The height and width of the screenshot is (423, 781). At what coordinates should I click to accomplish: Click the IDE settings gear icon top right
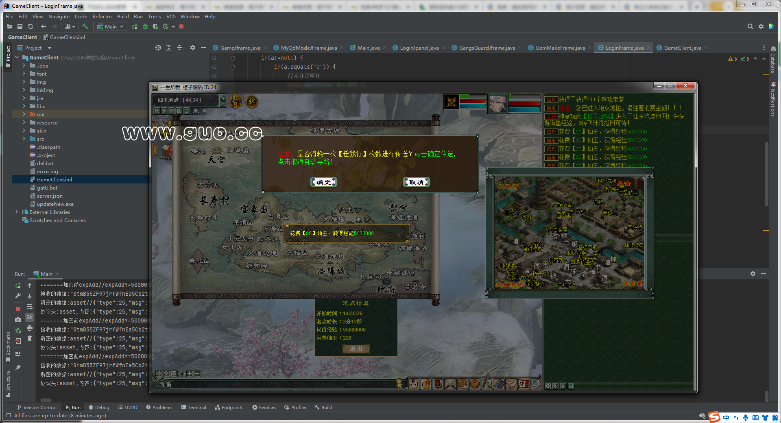pos(761,26)
